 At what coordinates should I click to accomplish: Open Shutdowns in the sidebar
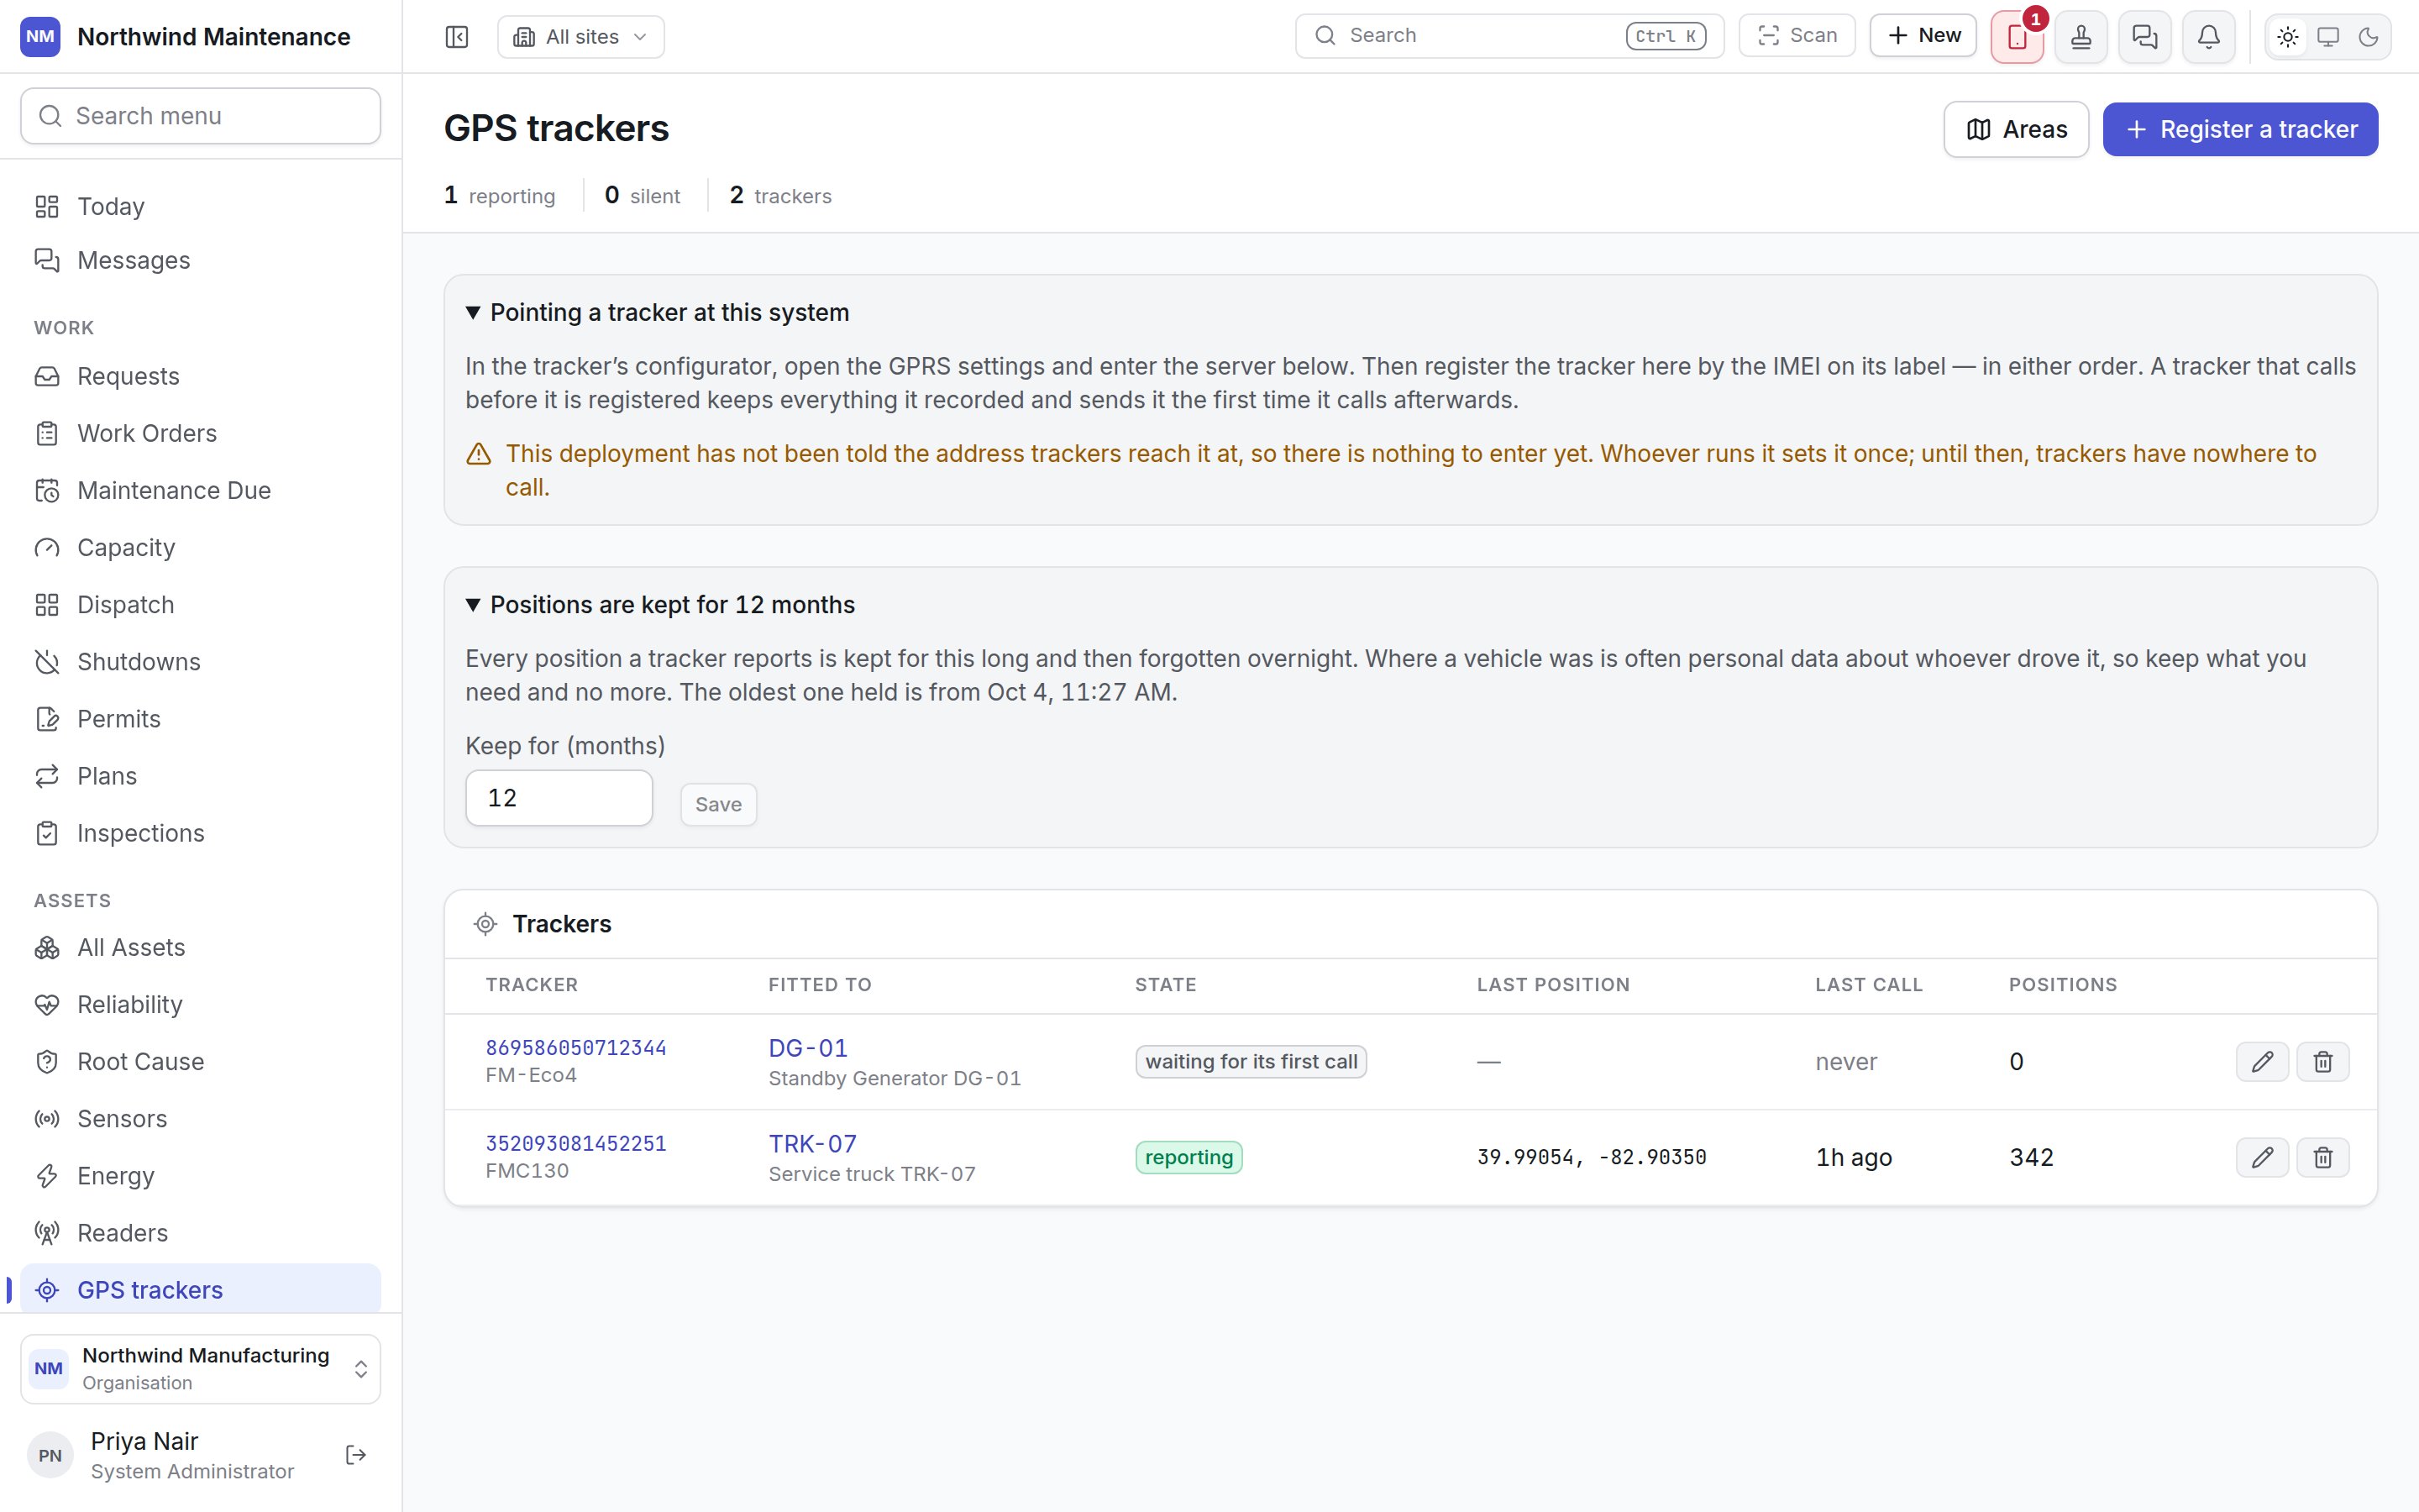[x=201, y=662]
